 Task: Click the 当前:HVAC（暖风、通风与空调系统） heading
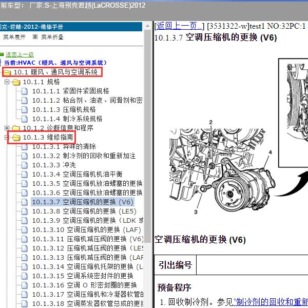click(x=55, y=63)
